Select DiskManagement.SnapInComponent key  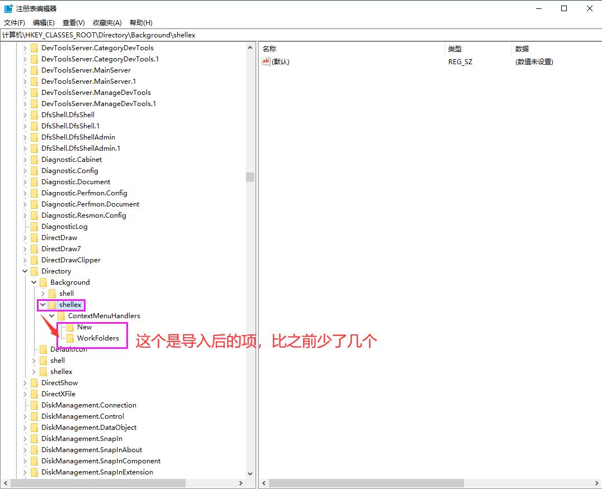(x=101, y=461)
